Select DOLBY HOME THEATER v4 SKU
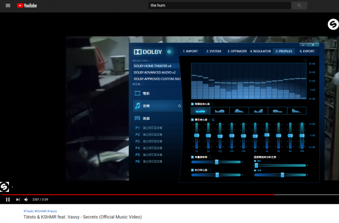Screen dimensions: 339x223 click(156, 66)
